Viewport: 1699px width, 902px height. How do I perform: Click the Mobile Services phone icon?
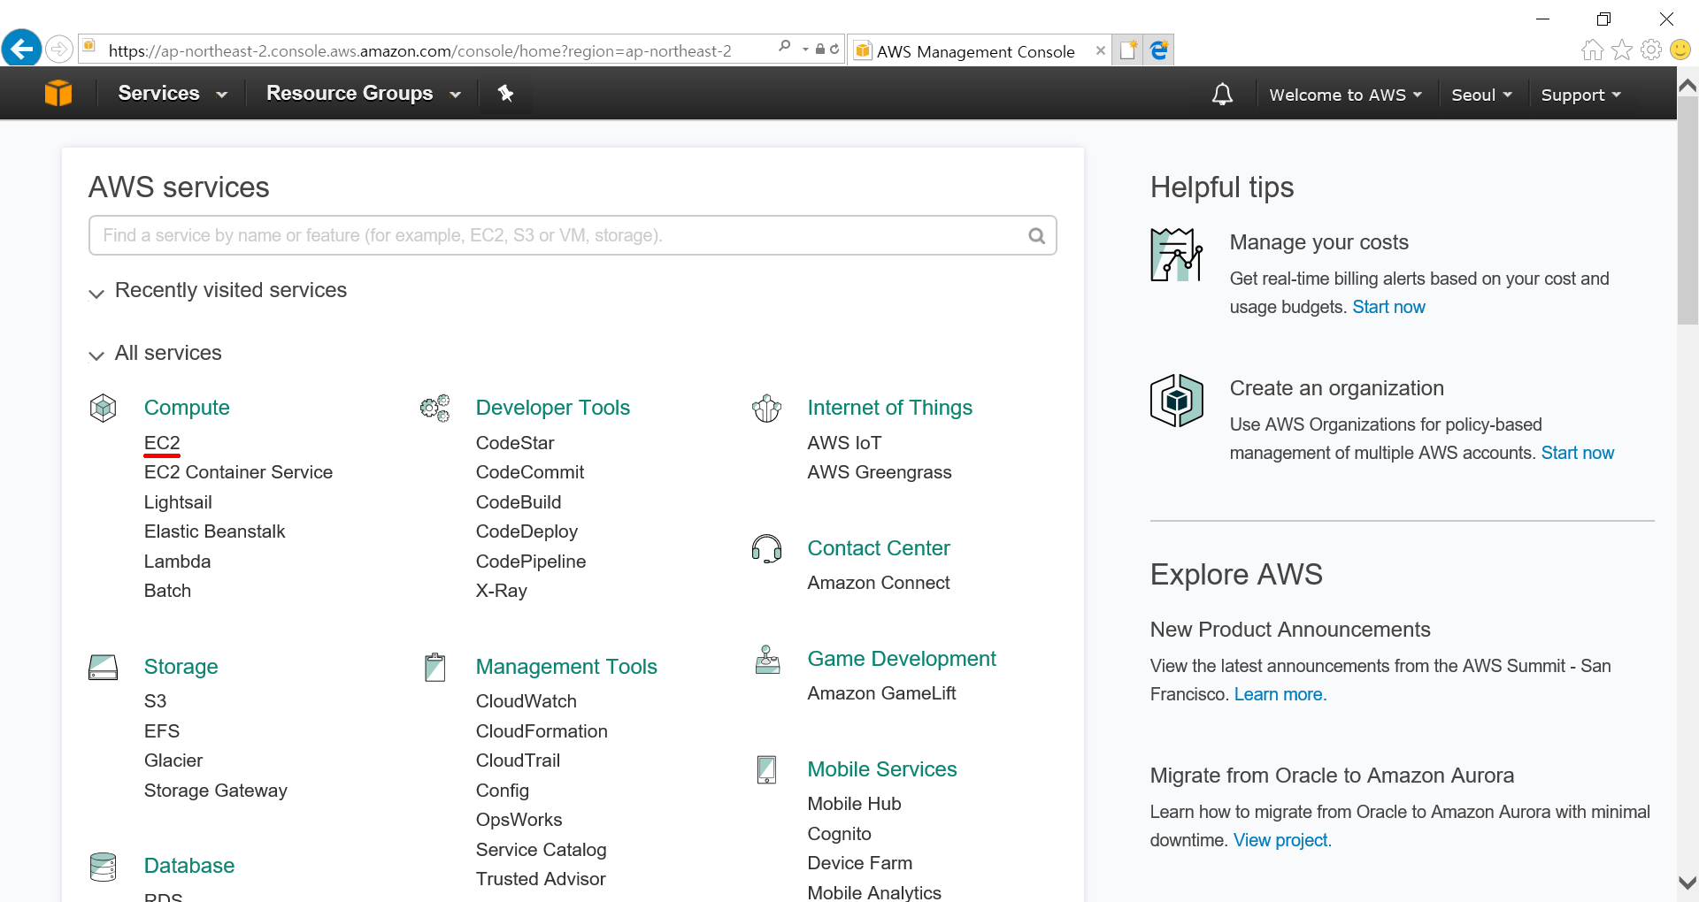767,769
